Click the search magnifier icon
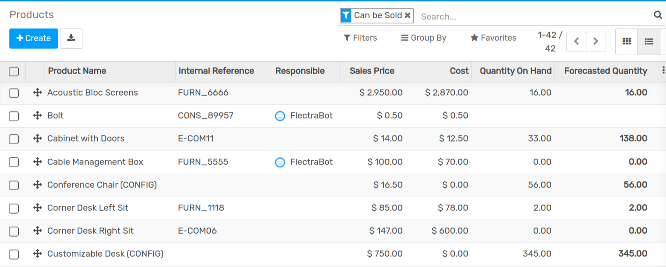This screenshot has height=267, width=666. pos(658,15)
